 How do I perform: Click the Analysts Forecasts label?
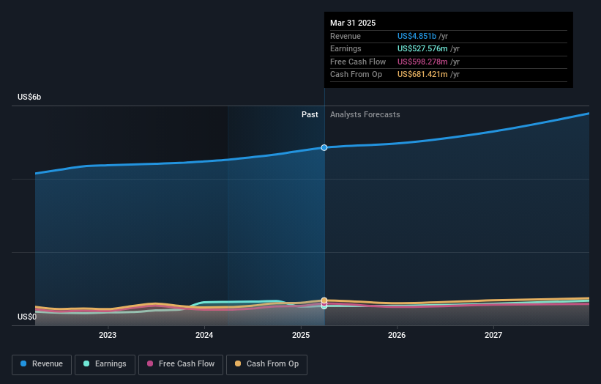coord(365,115)
